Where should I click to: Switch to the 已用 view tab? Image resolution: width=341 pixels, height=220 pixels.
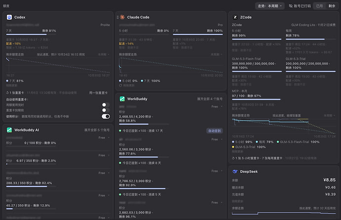coord(319,6)
